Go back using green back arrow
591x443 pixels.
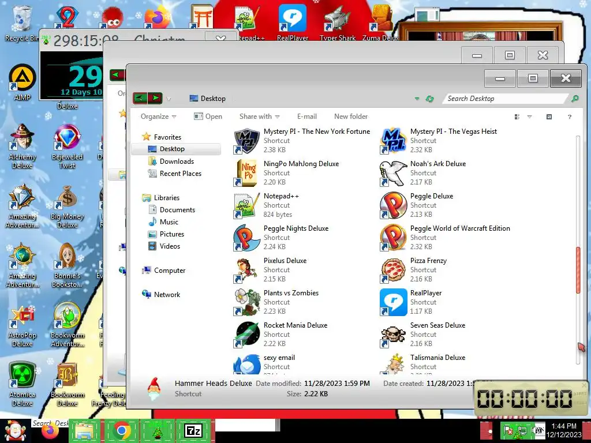pyautogui.click(x=140, y=98)
